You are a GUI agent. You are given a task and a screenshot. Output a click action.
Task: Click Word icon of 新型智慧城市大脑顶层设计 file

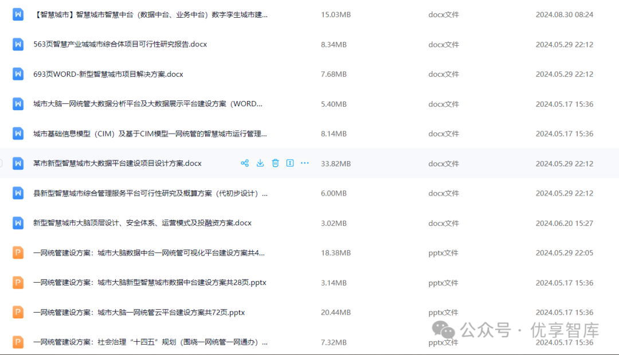18,223
